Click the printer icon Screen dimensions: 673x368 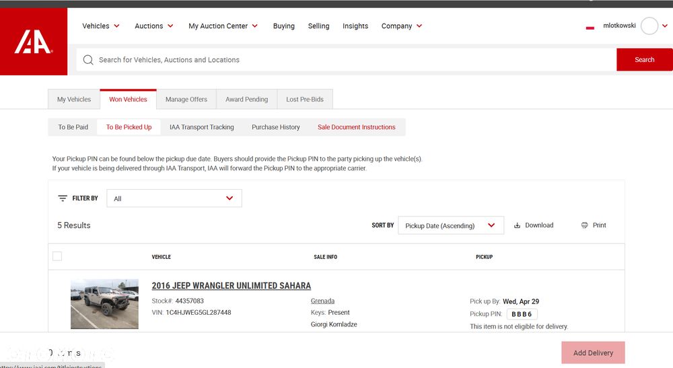(x=585, y=225)
